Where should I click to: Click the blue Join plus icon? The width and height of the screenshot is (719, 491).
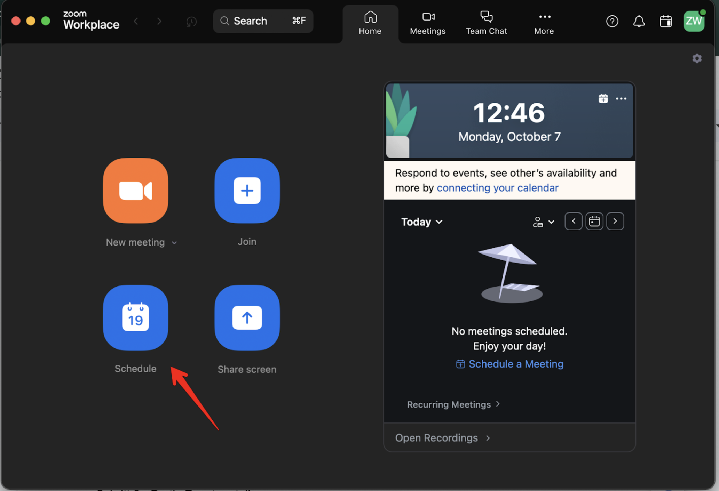point(247,191)
